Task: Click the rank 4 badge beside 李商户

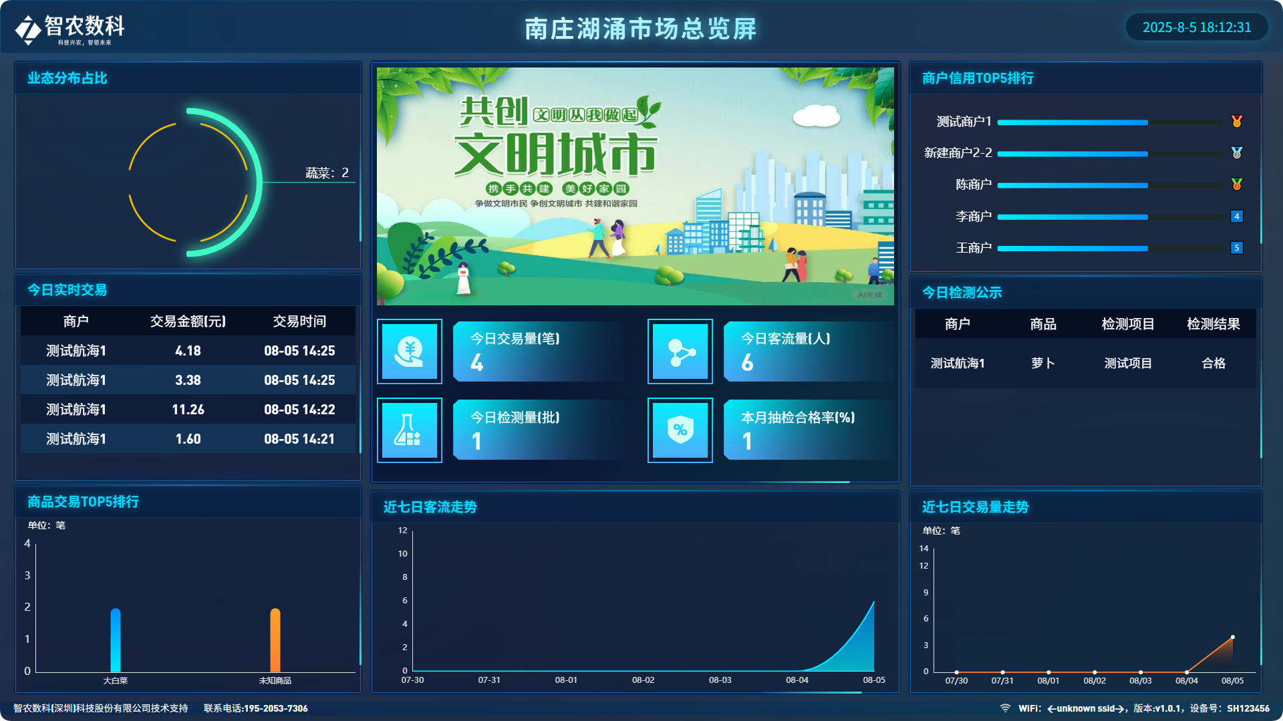Action: [x=1236, y=217]
